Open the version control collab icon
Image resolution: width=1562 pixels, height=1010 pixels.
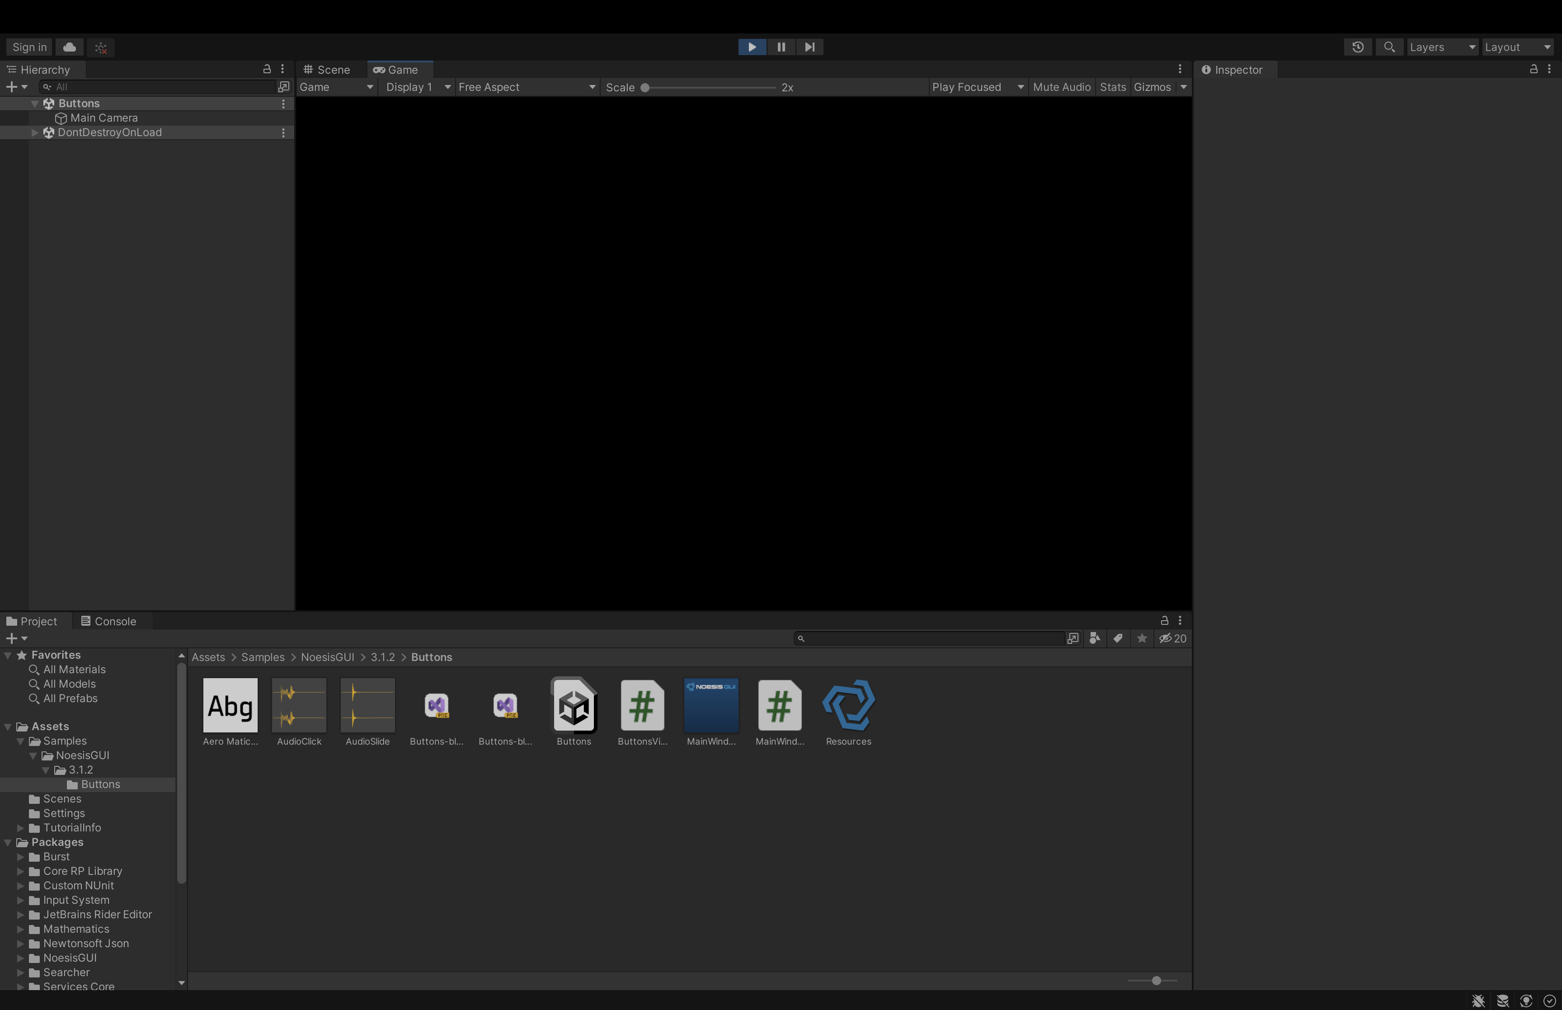101,47
